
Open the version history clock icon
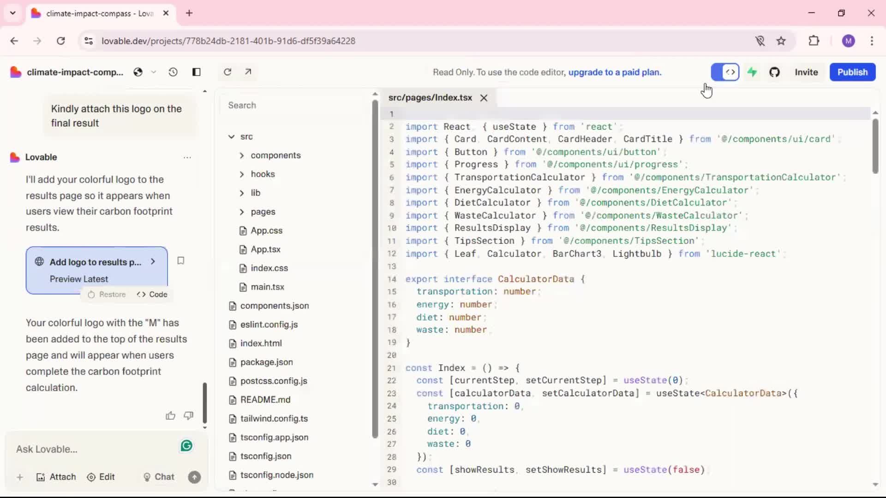click(x=173, y=72)
